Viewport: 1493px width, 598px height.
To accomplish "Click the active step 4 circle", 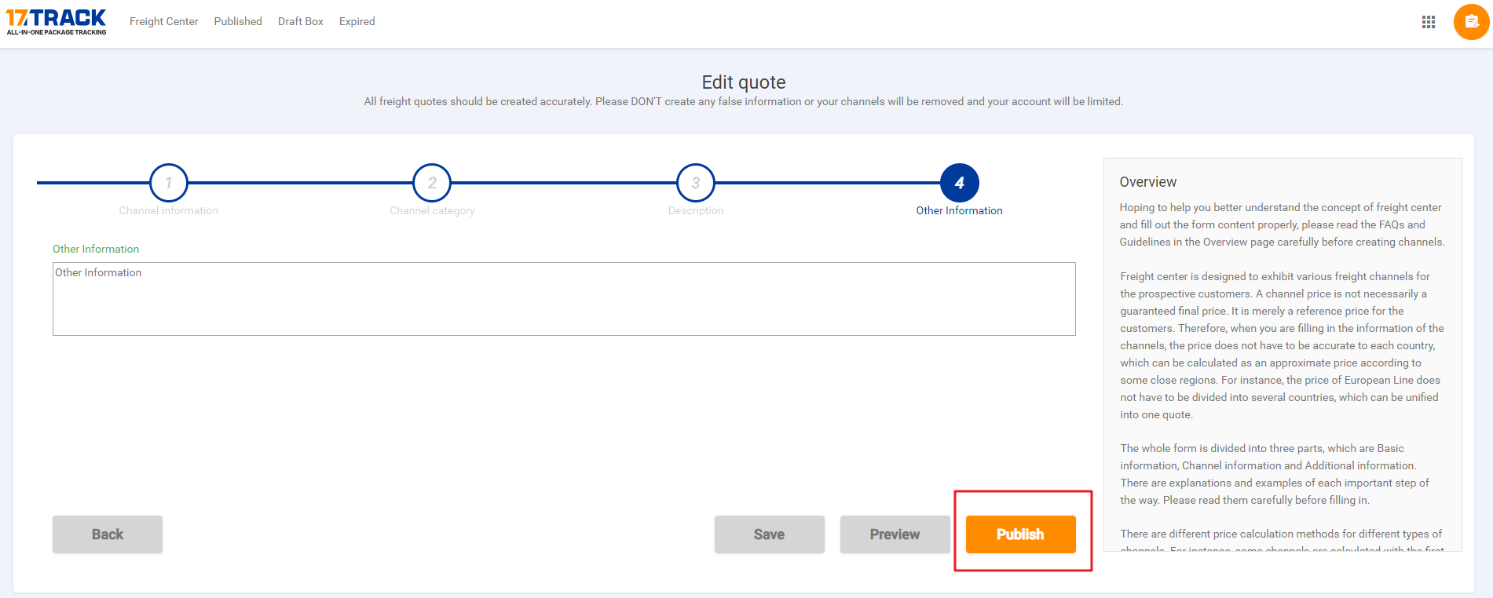I will 959,183.
